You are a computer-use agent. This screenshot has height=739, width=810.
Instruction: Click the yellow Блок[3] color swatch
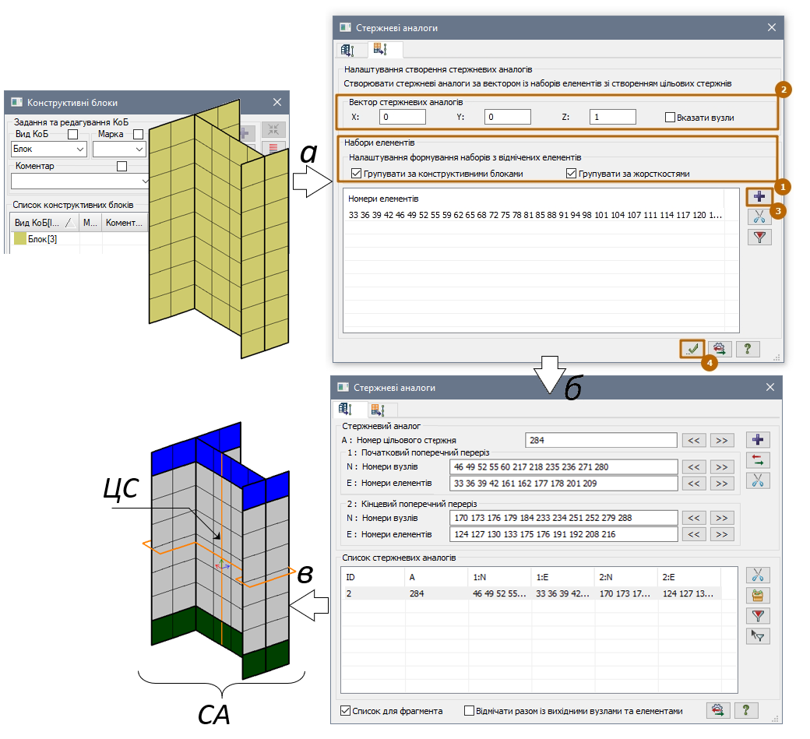[x=20, y=239]
